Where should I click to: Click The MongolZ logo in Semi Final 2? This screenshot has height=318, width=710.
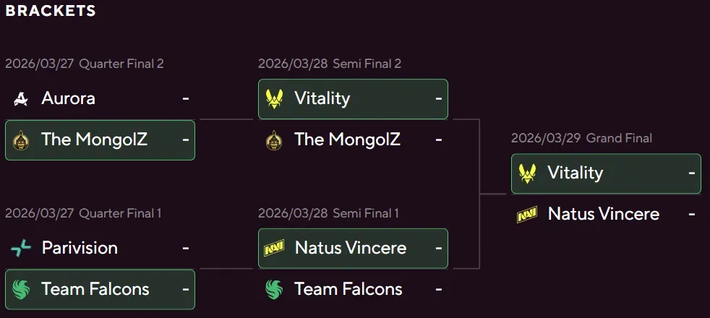click(x=274, y=139)
